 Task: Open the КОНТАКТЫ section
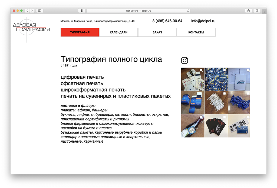coord(196,32)
